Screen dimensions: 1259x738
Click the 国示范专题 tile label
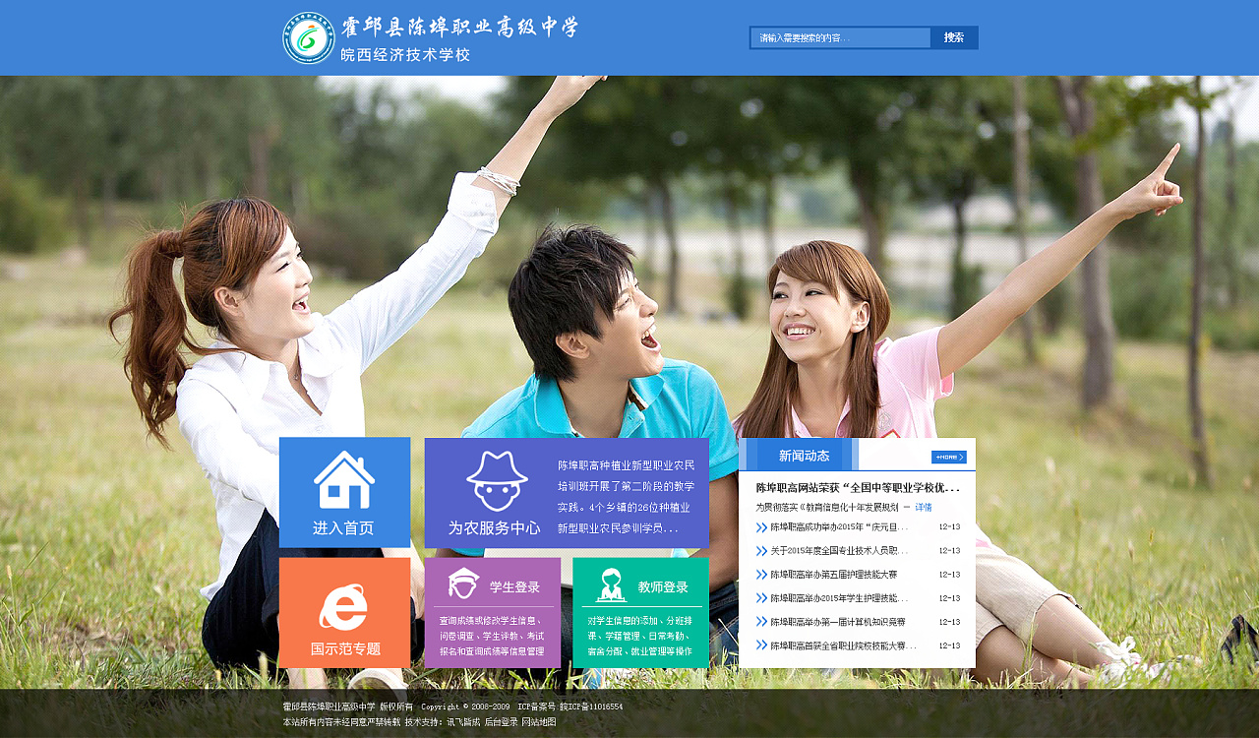(345, 649)
